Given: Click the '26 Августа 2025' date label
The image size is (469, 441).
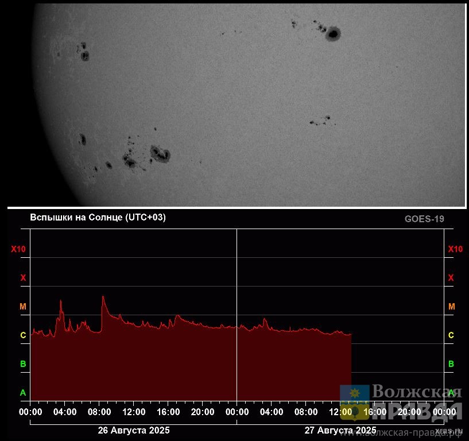Looking at the screenshot, I should tap(134, 430).
